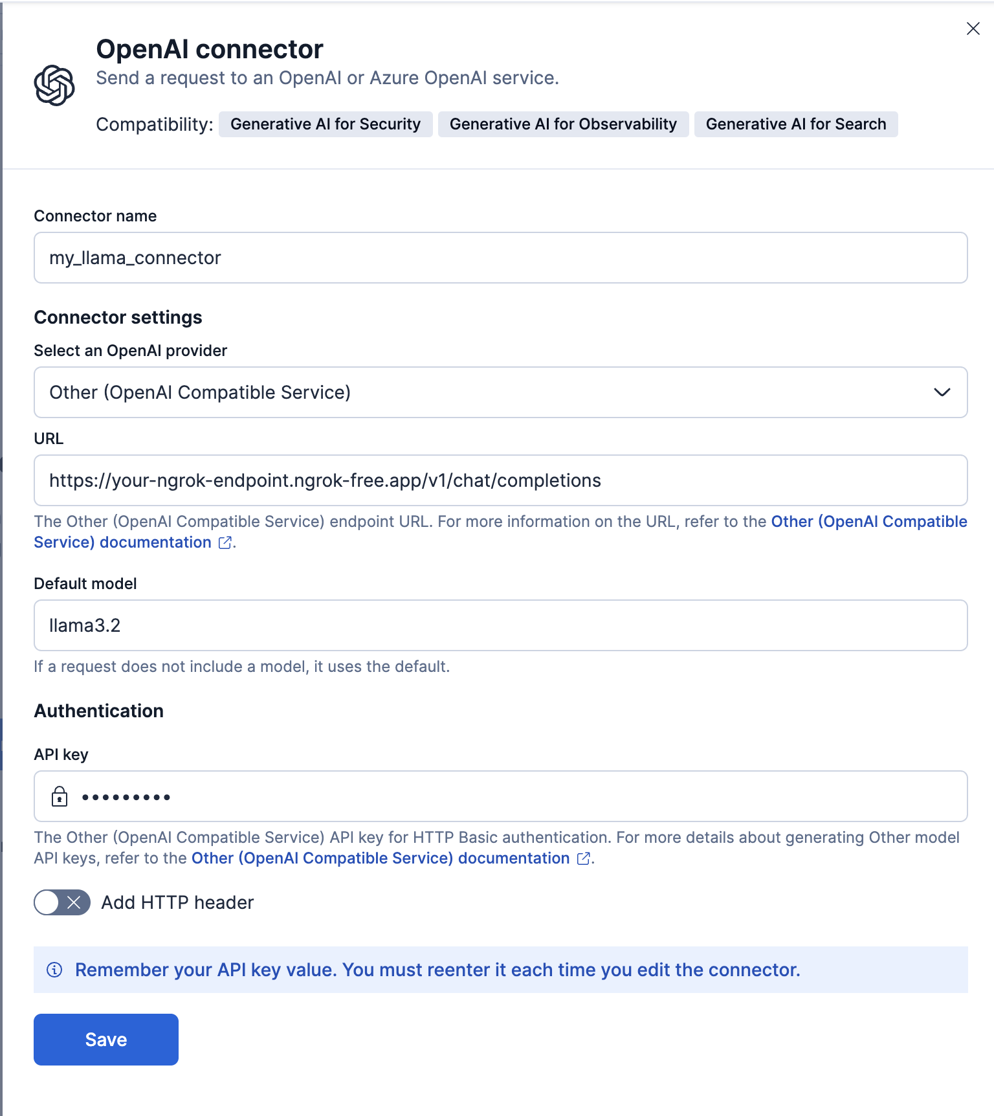Enable the Add HTTP header switch
Image resolution: width=994 pixels, height=1116 pixels.
(x=62, y=902)
